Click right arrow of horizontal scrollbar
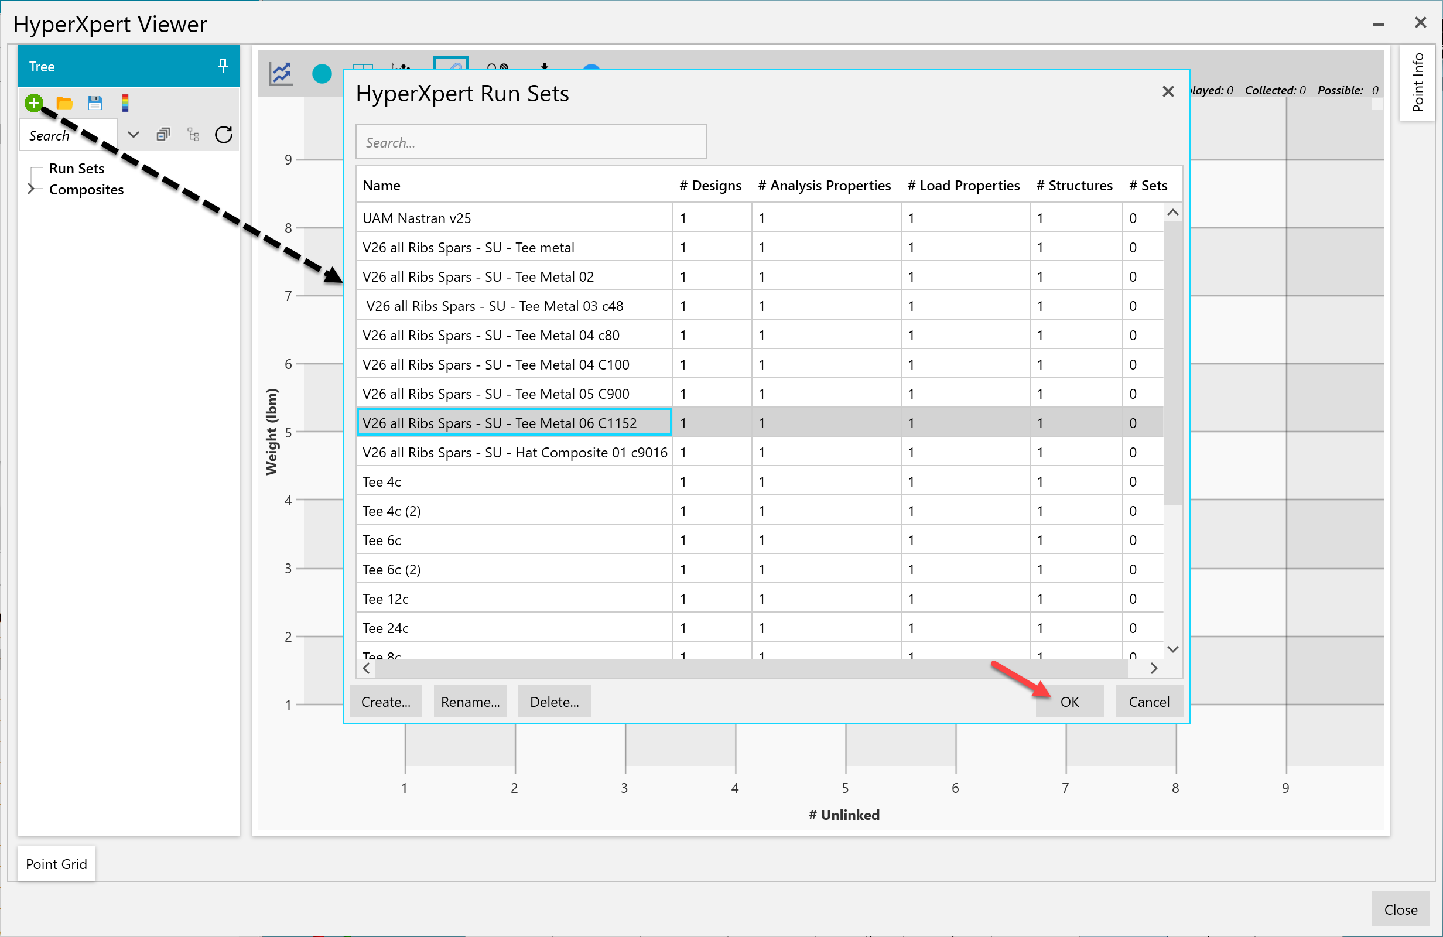The height and width of the screenshot is (937, 1443). pos(1154,668)
